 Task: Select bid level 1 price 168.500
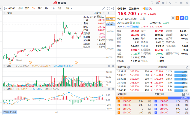(x=127, y=101)
